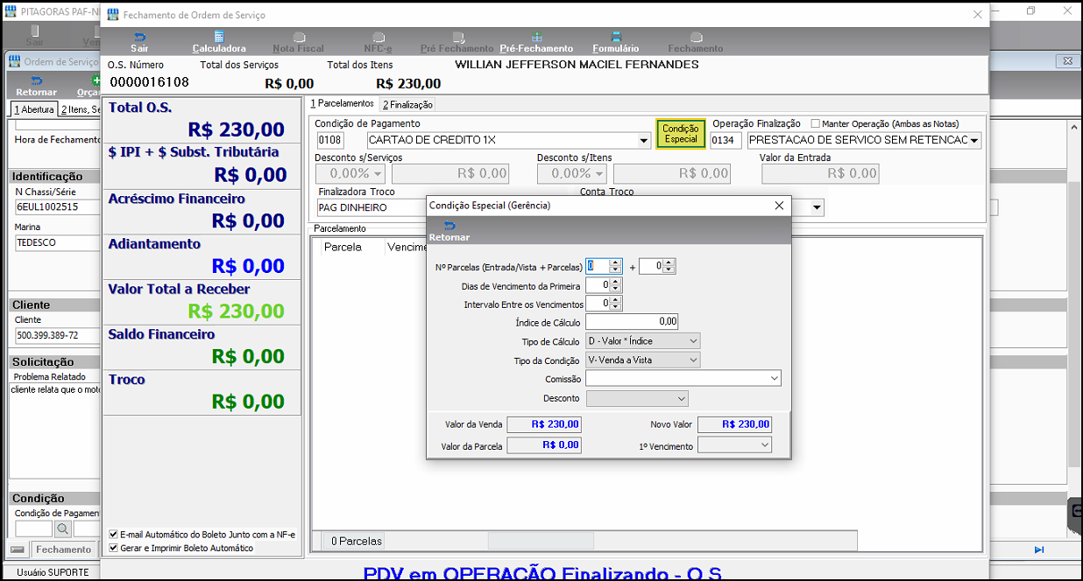
Task: Select Abertura tab in Ordem de Serviço window
Action: coord(33,109)
